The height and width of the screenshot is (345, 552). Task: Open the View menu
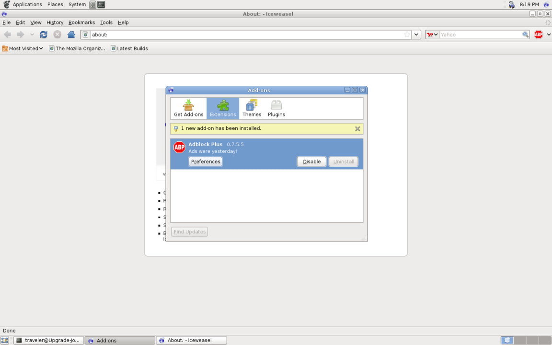(x=36, y=23)
